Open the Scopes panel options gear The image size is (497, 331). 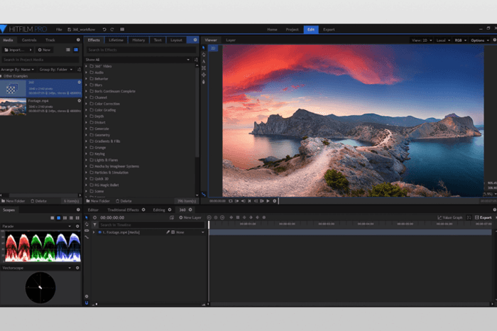[x=78, y=210]
